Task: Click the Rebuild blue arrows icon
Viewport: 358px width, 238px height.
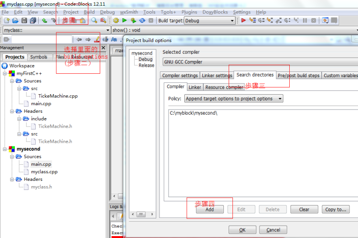Action: pyautogui.click(x=142, y=20)
